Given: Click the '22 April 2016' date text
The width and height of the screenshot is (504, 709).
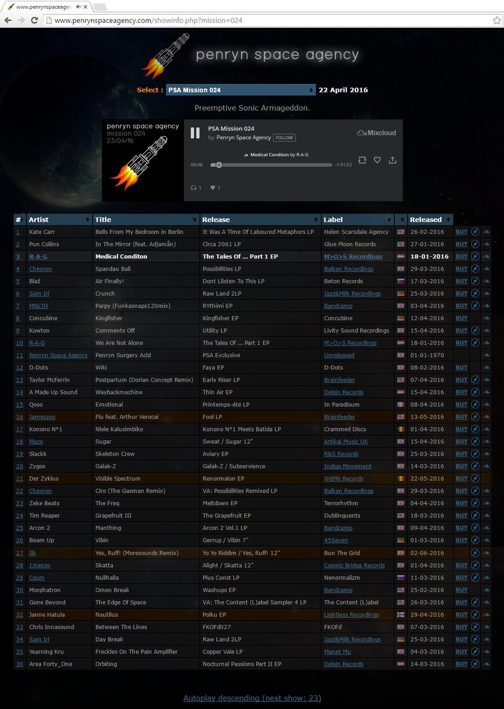Looking at the screenshot, I should (343, 90).
